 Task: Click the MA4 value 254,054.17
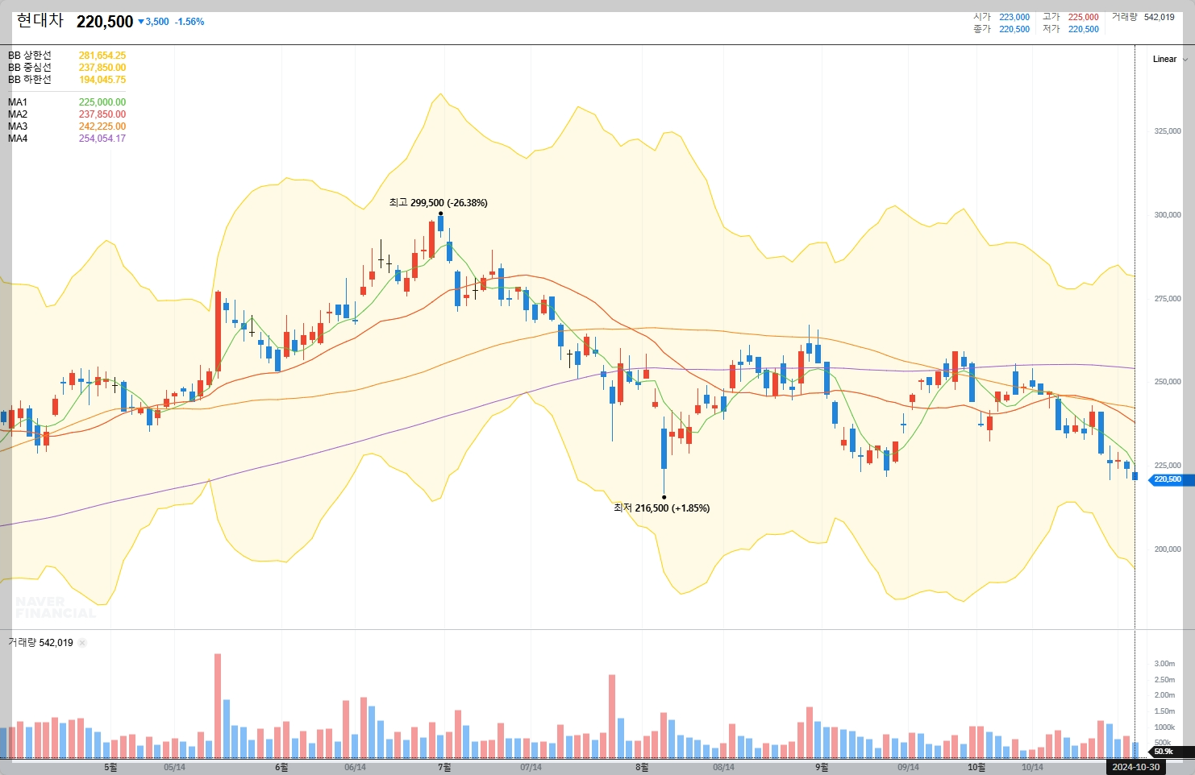[102, 139]
